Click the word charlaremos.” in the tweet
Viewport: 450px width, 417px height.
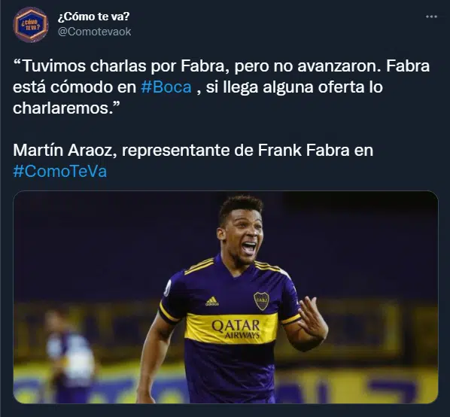point(66,108)
